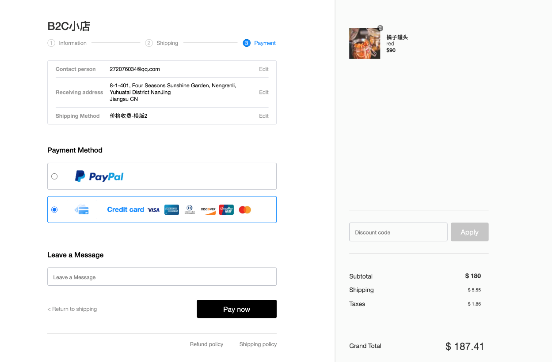
Task: Click the Visa card icon
Action: (153, 210)
